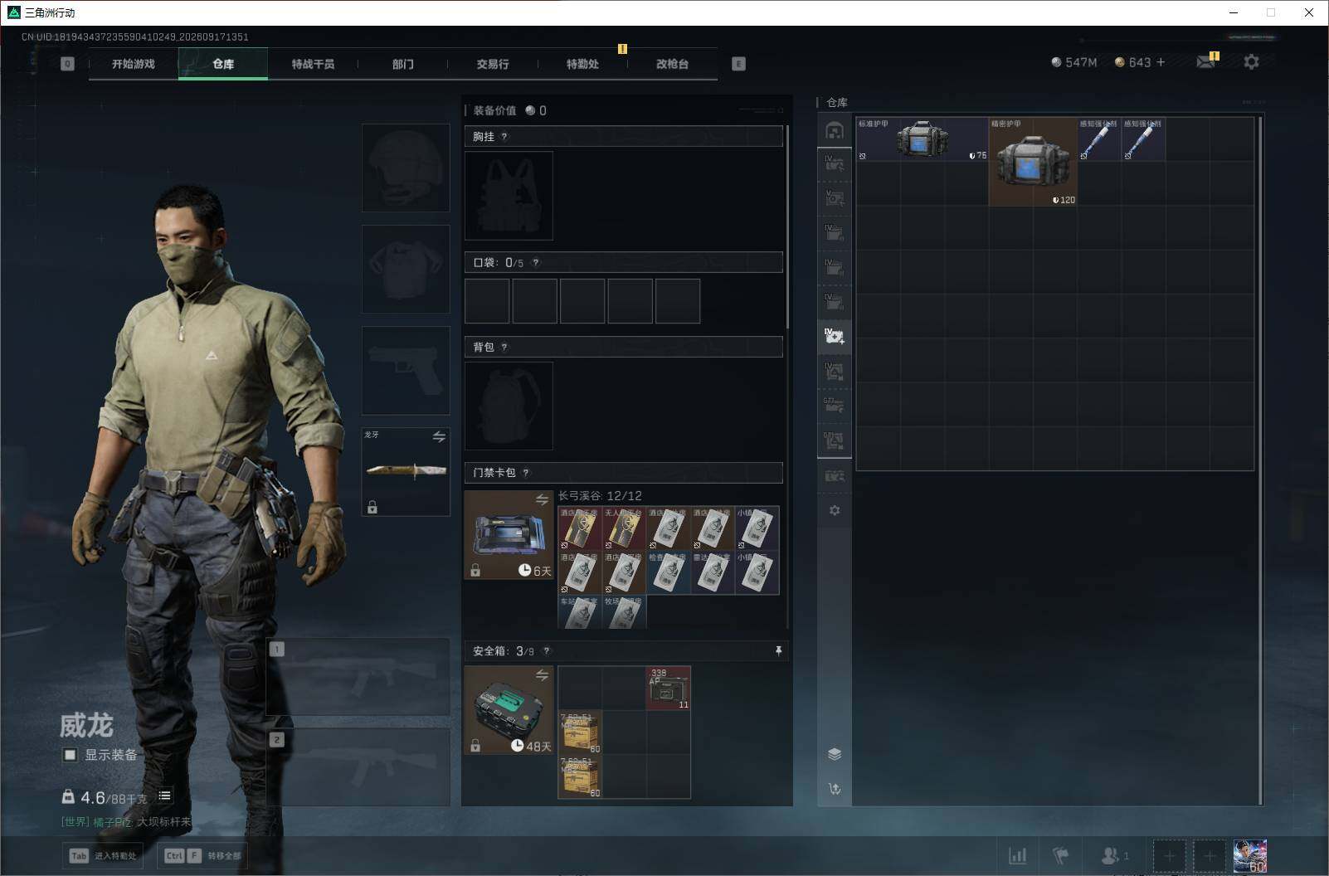Click the Q previous-tab key icon

[68, 64]
